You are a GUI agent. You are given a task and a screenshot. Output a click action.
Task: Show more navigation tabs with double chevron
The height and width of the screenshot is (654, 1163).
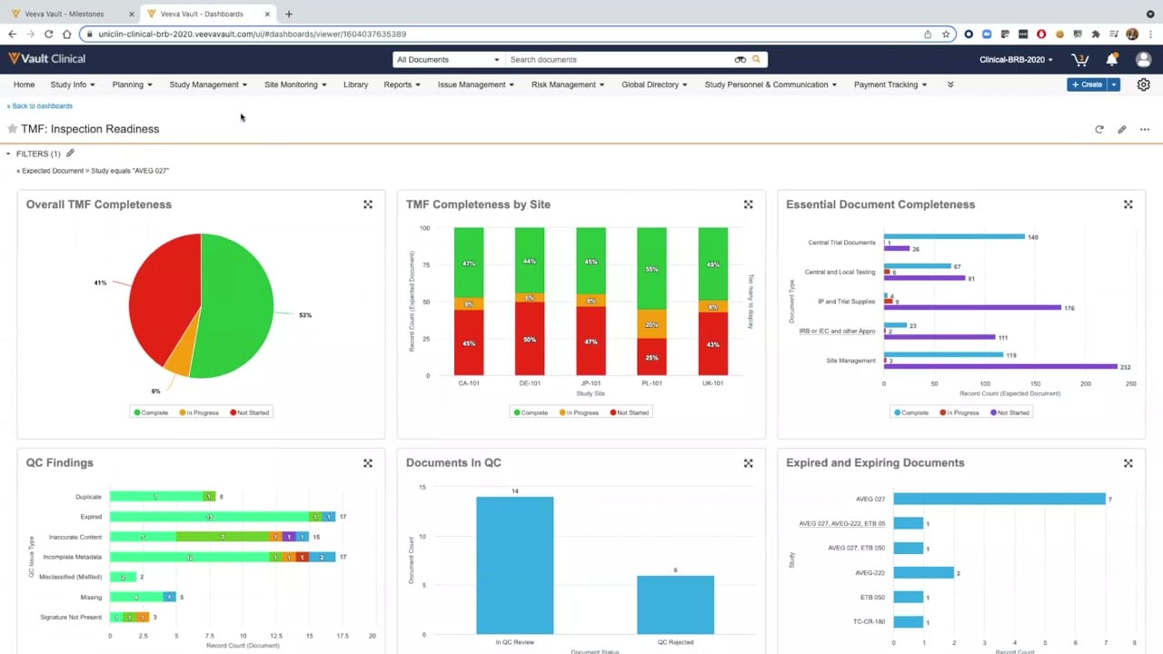coord(950,84)
